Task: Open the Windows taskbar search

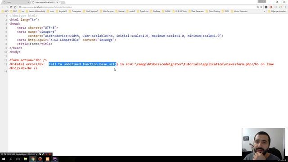Action: coord(11,159)
